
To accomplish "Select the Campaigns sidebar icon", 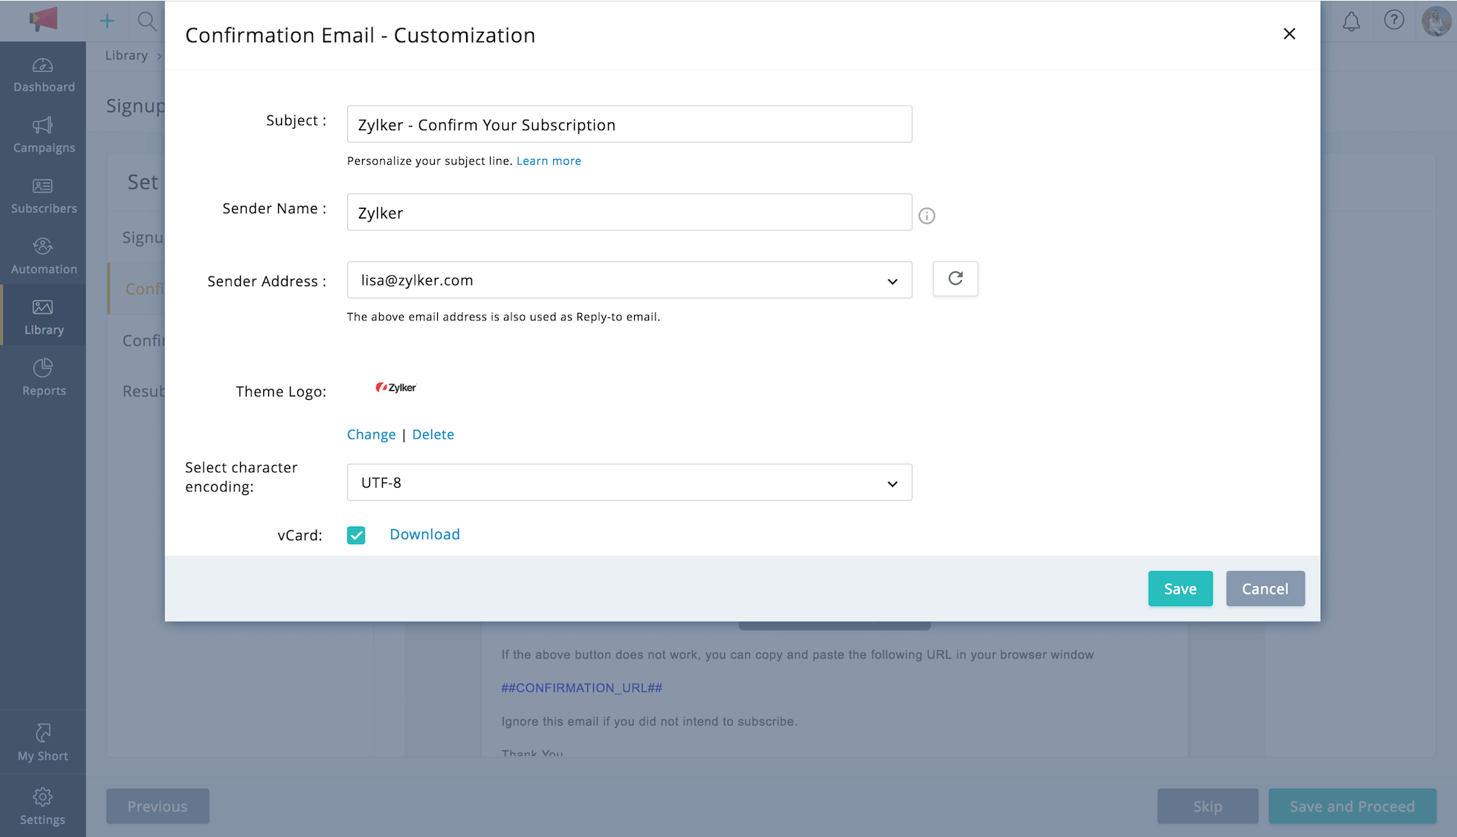I will click(42, 135).
